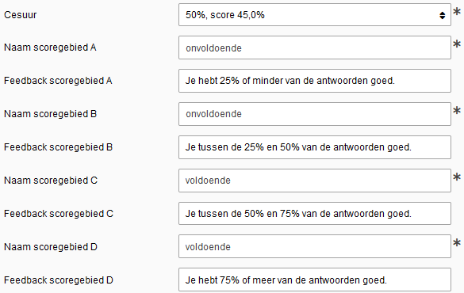Click the asterisk next to Cesuur

[x=457, y=12]
